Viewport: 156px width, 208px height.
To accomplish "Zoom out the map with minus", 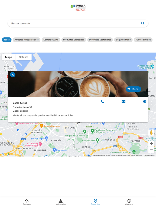I will [x=151, y=150].
